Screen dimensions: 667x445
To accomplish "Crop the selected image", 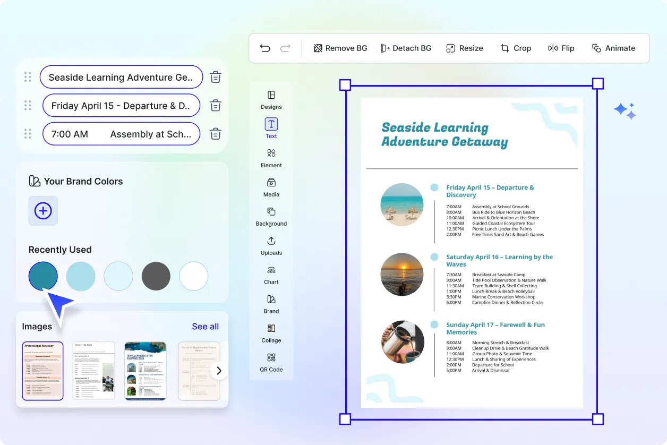I will (x=516, y=48).
